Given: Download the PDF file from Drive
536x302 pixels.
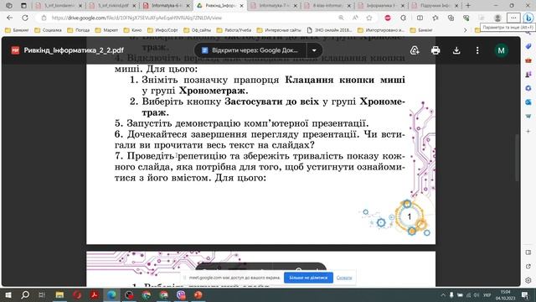Looking at the screenshot, I should 456,50.
